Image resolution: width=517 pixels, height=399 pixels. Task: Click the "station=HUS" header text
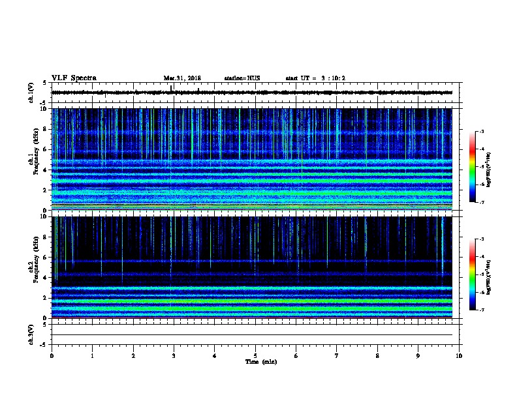coord(242,78)
